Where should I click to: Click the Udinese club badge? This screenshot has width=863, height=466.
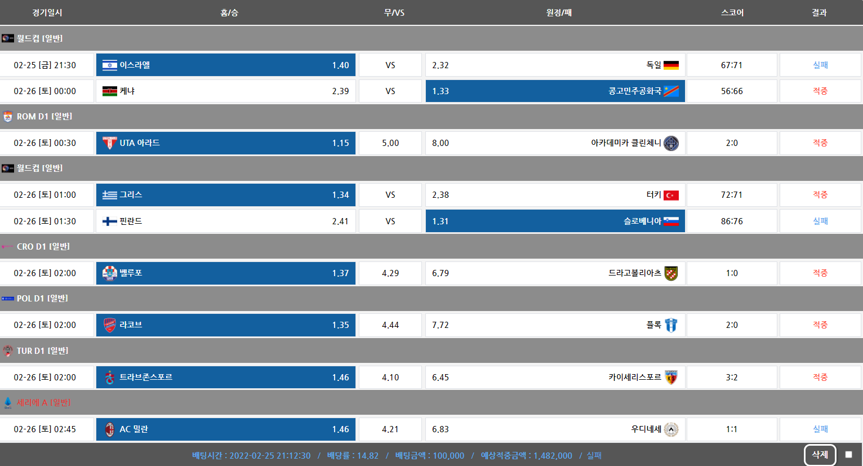671,429
